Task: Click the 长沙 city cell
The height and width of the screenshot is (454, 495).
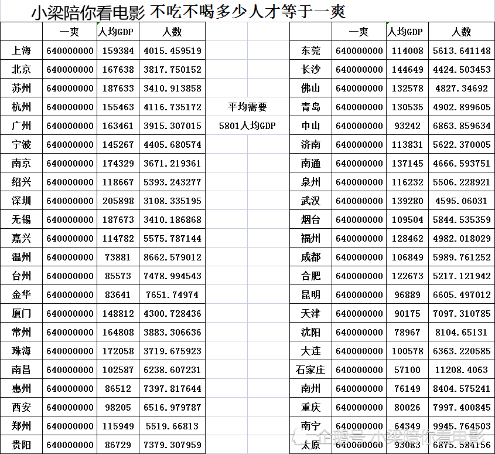Action: 310,69
